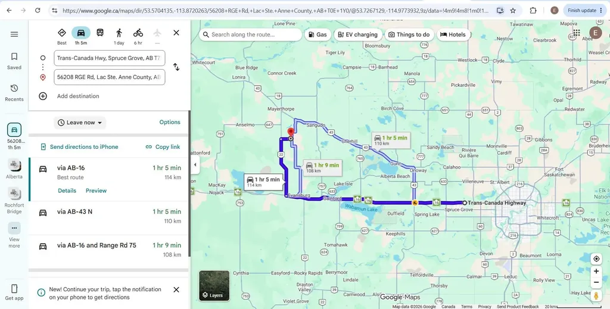Viewport: 610px width, 309px height.
Task: Select via AB-16 and Range Rd 75
Action: pyautogui.click(x=108, y=251)
